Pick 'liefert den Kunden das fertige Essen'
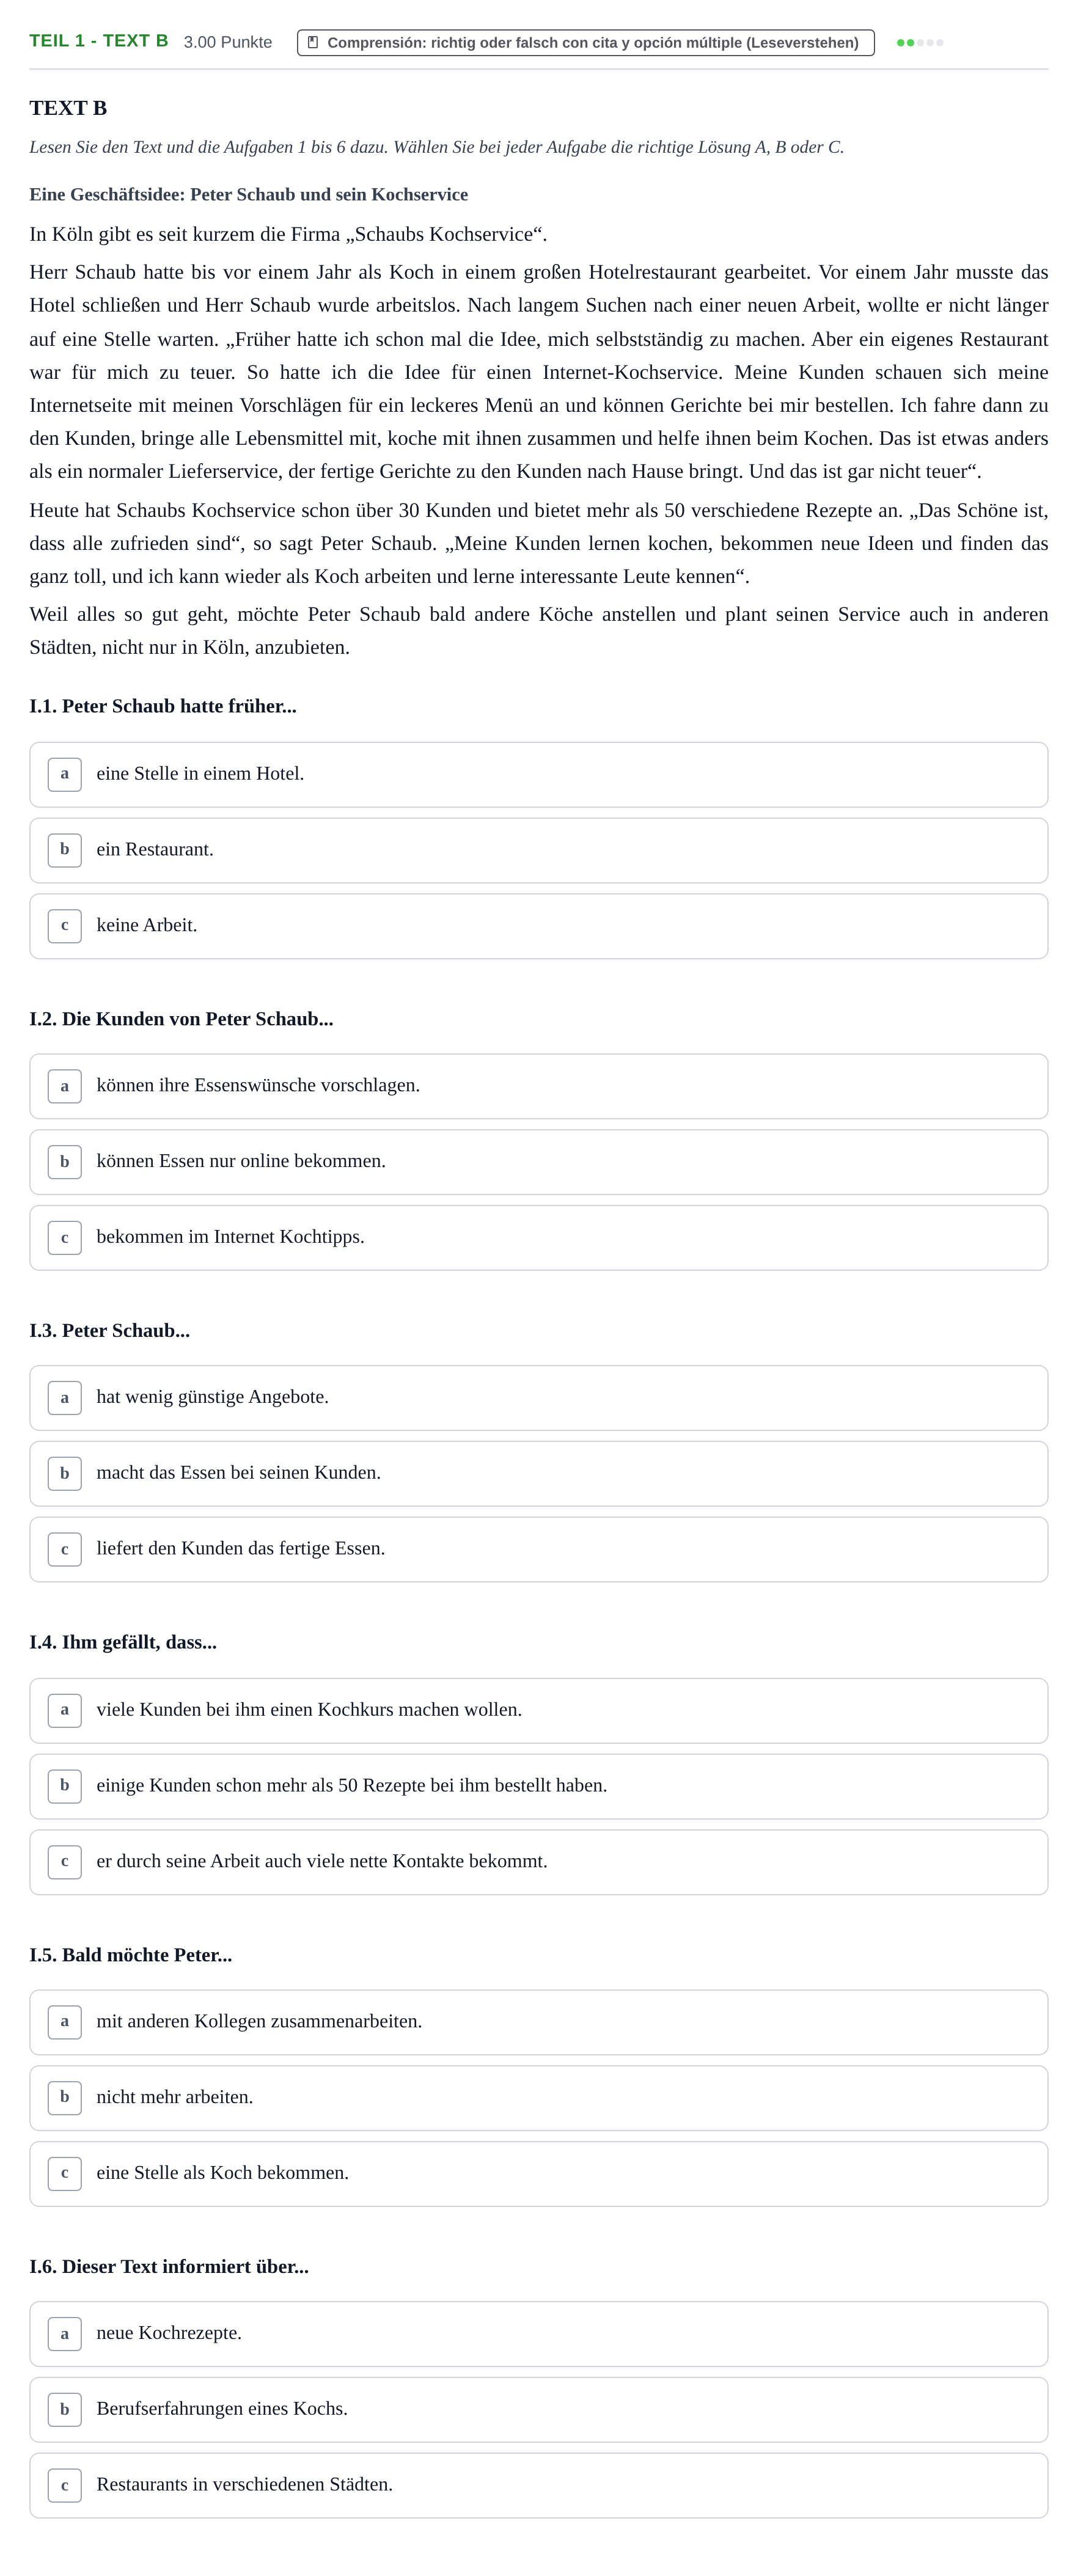This screenshot has width=1078, height=2576. pos(539,1550)
